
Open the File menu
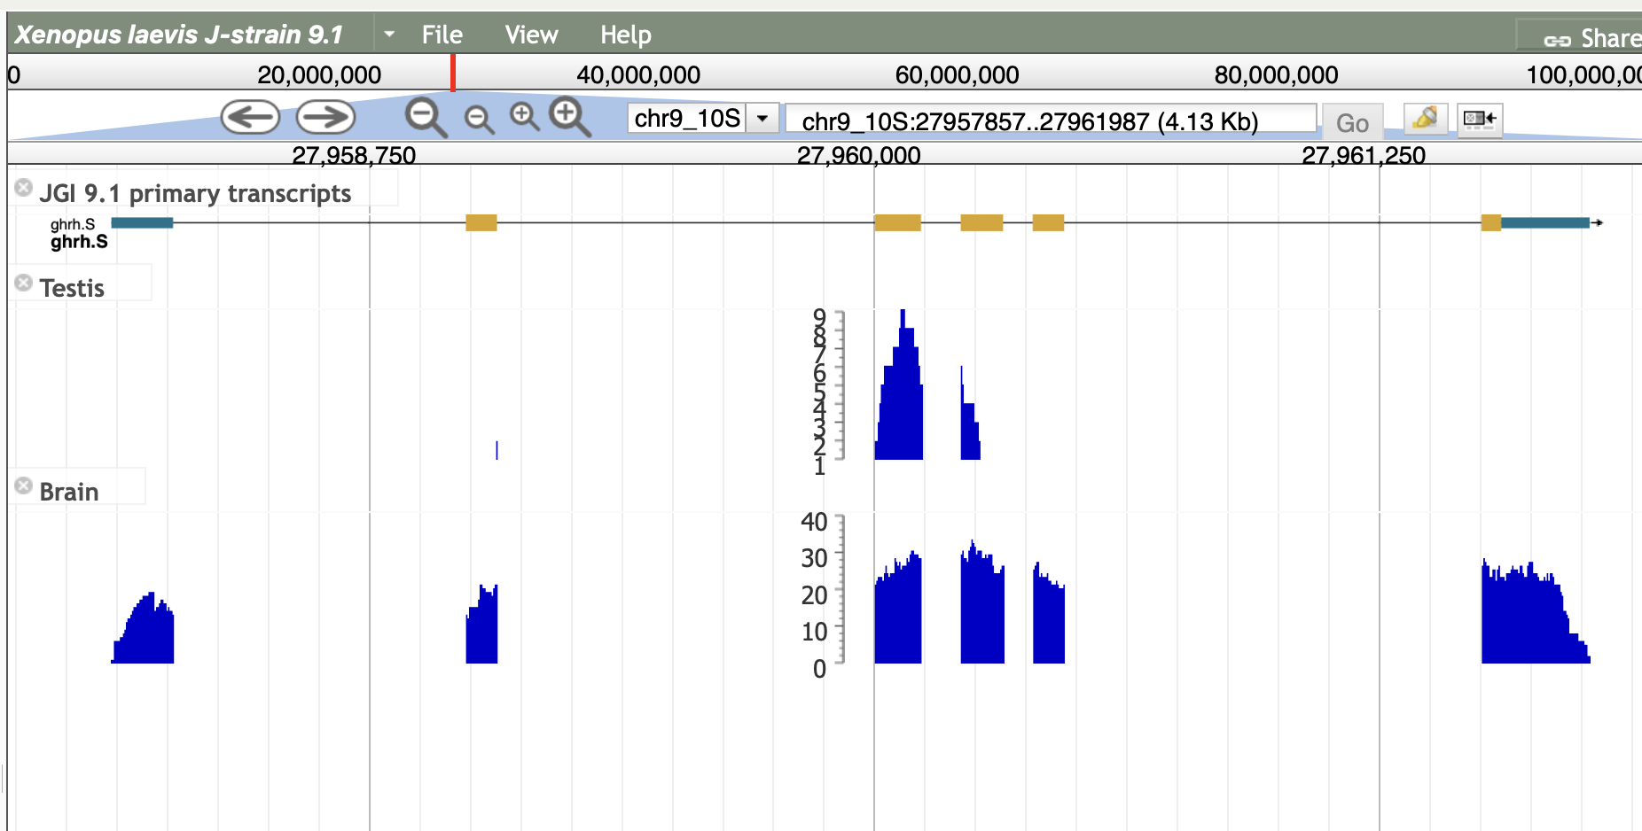tap(442, 35)
